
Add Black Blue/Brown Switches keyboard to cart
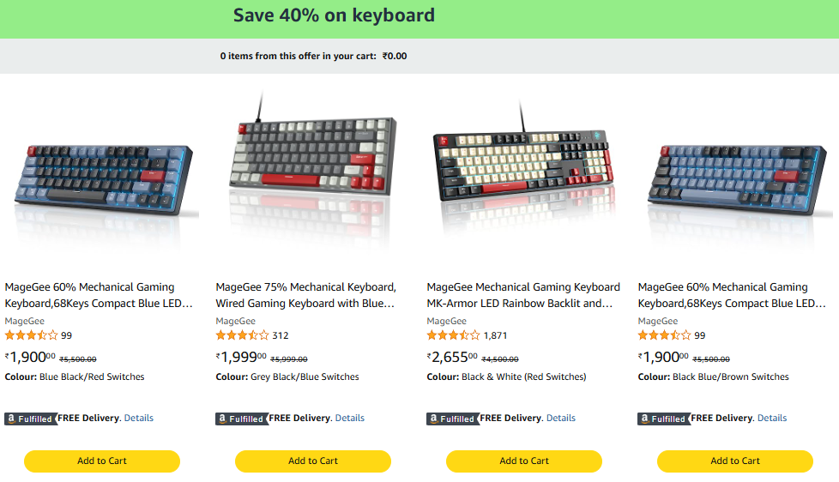pos(735,461)
